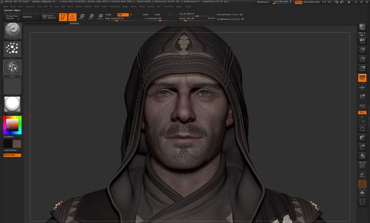Click the Frame icon in right shelf
This screenshot has height=223, width=370.
[x=362, y=129]
